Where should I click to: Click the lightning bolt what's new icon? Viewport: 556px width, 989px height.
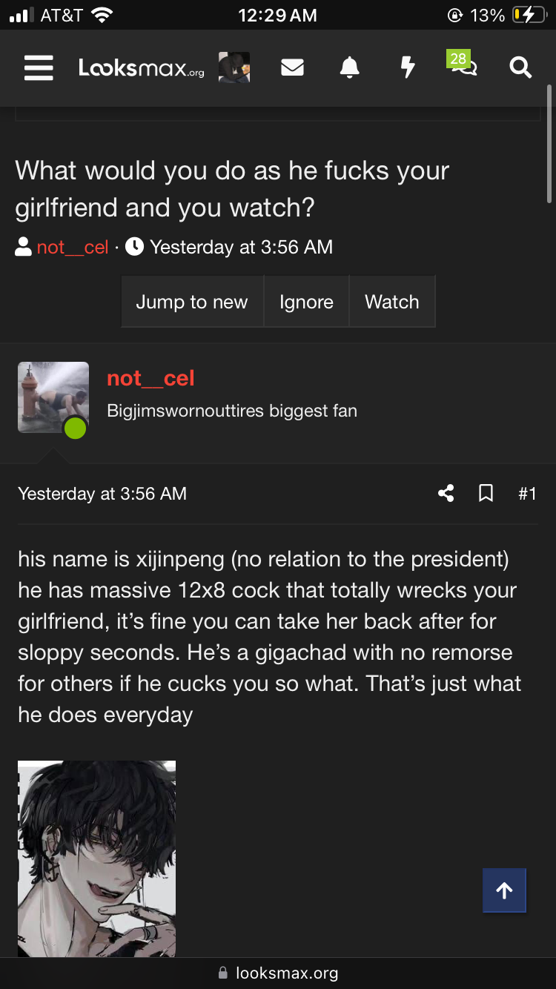pos(407,67)
